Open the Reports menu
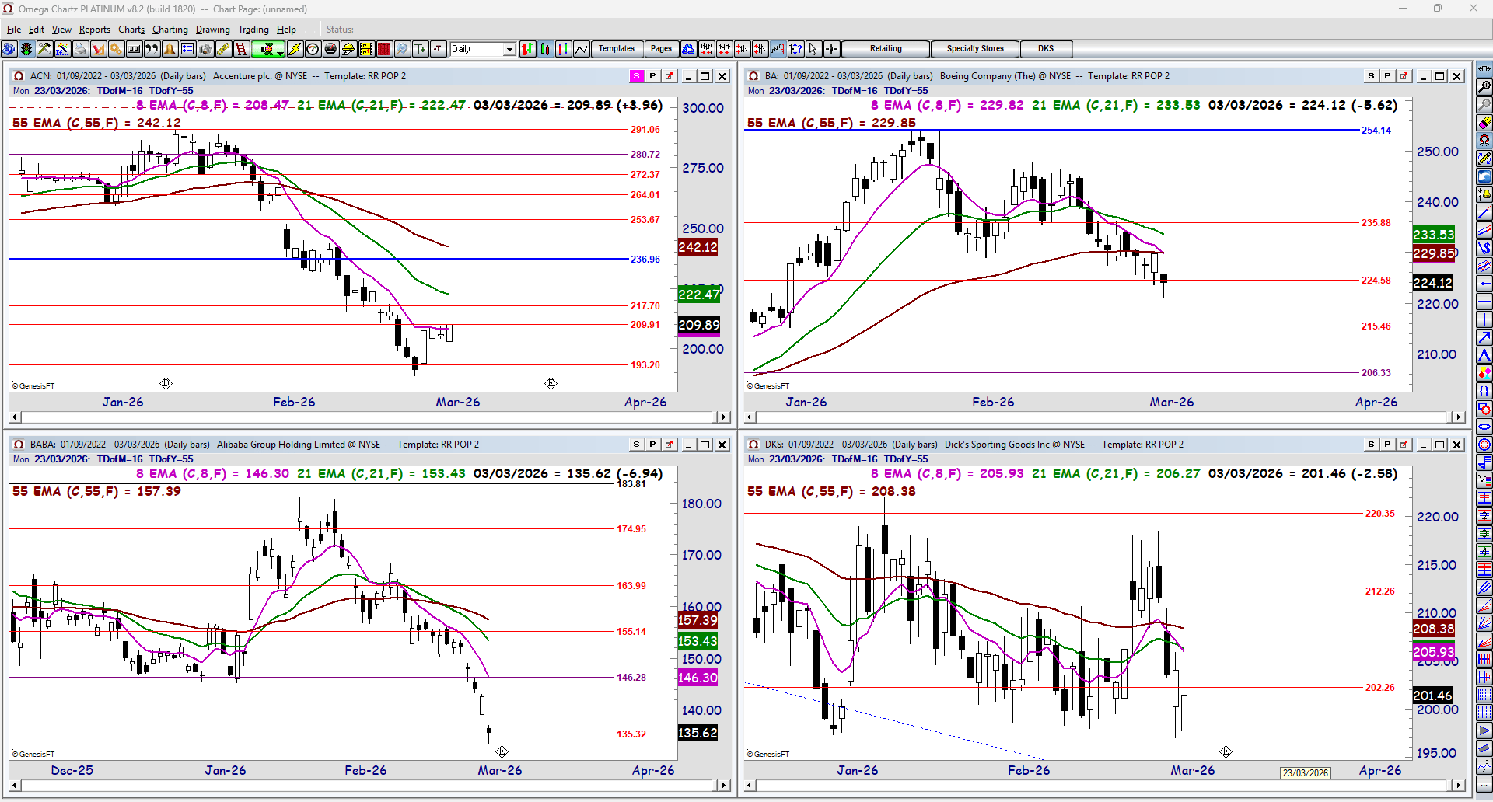This screenshot has height=802, width=1493. click(x=95, y=30)
